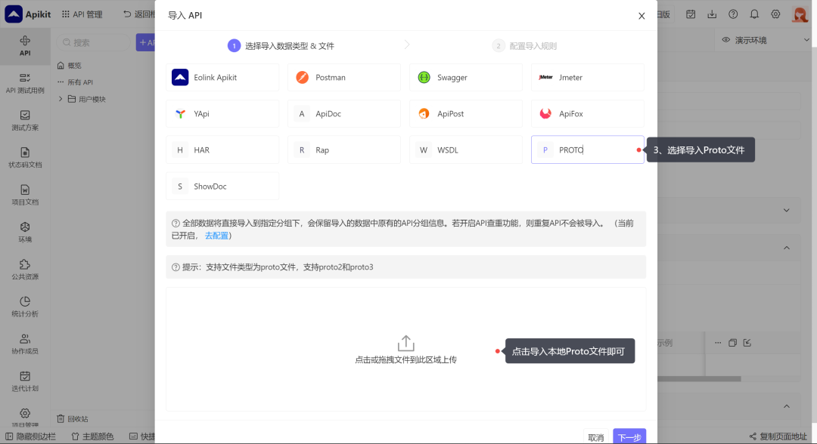Click the eye icon beside 演示环境
Screen dimensions: 817x444
[x=725, y=40]
